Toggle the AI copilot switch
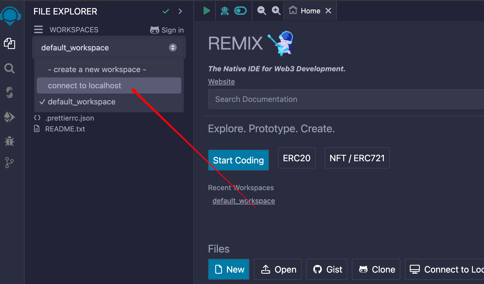484x284 pixels. click(x=240, y=11)
